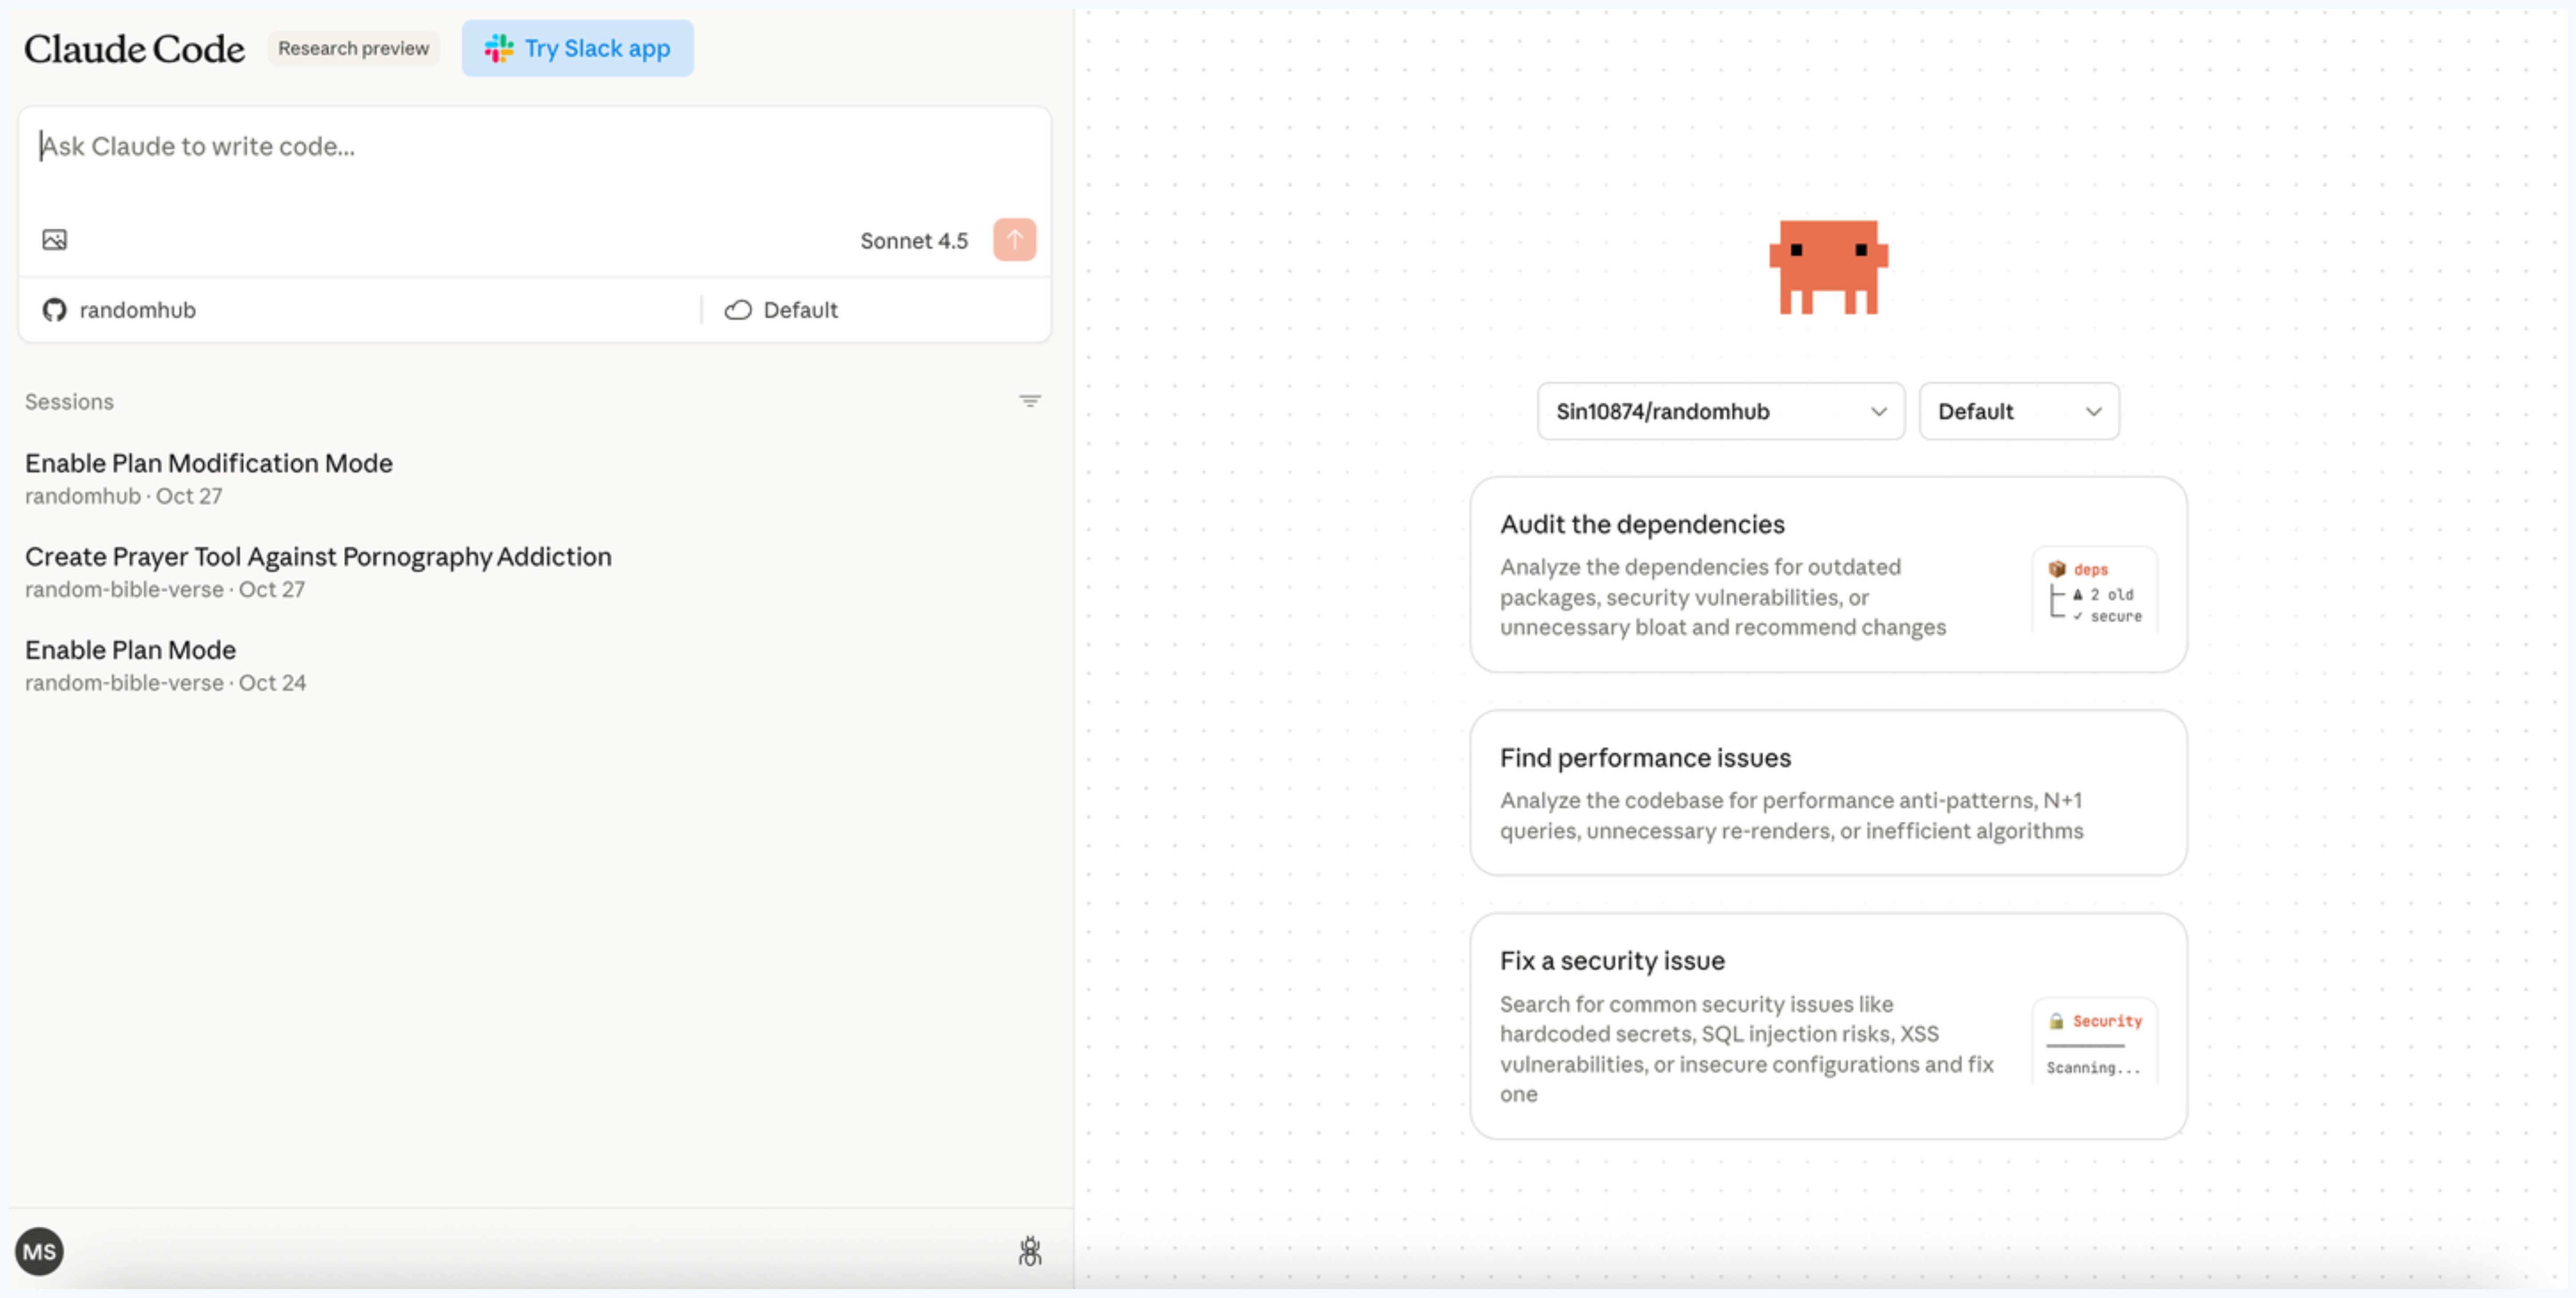Viewport: 2576px width, 1298px height.
Task: Select Audit the dependencies suggestion
Action: 1828,574
